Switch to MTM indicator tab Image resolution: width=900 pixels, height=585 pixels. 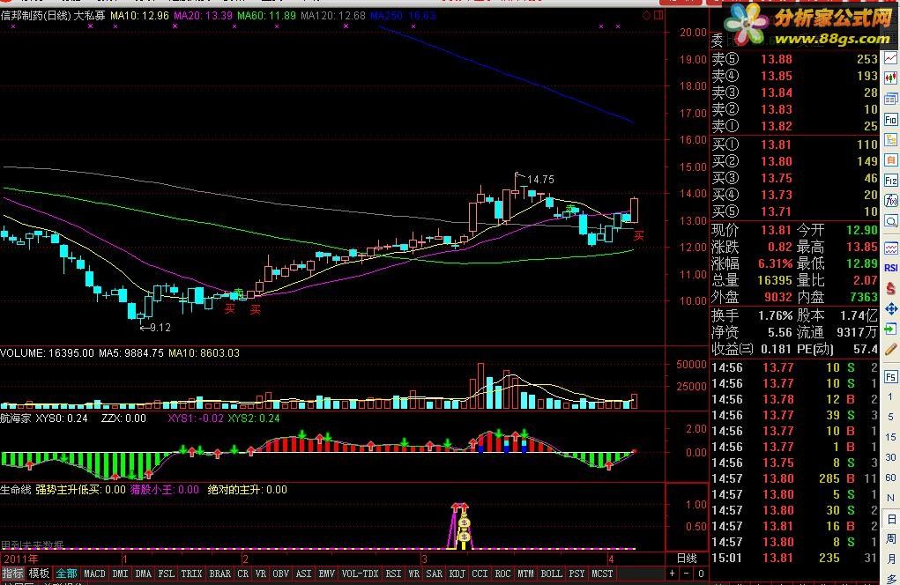click(x=525, y=574)
